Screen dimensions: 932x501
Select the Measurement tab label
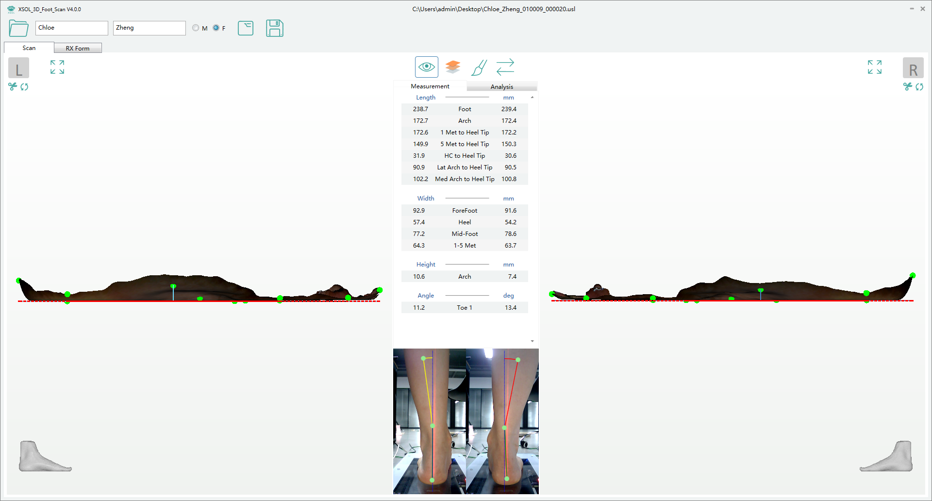[430, 86]
